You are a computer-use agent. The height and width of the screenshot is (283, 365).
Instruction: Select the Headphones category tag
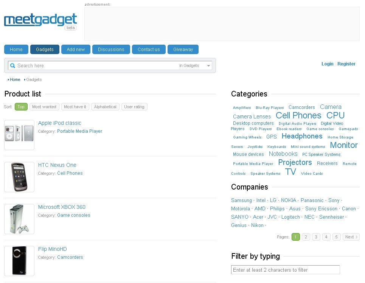[302, 136]
